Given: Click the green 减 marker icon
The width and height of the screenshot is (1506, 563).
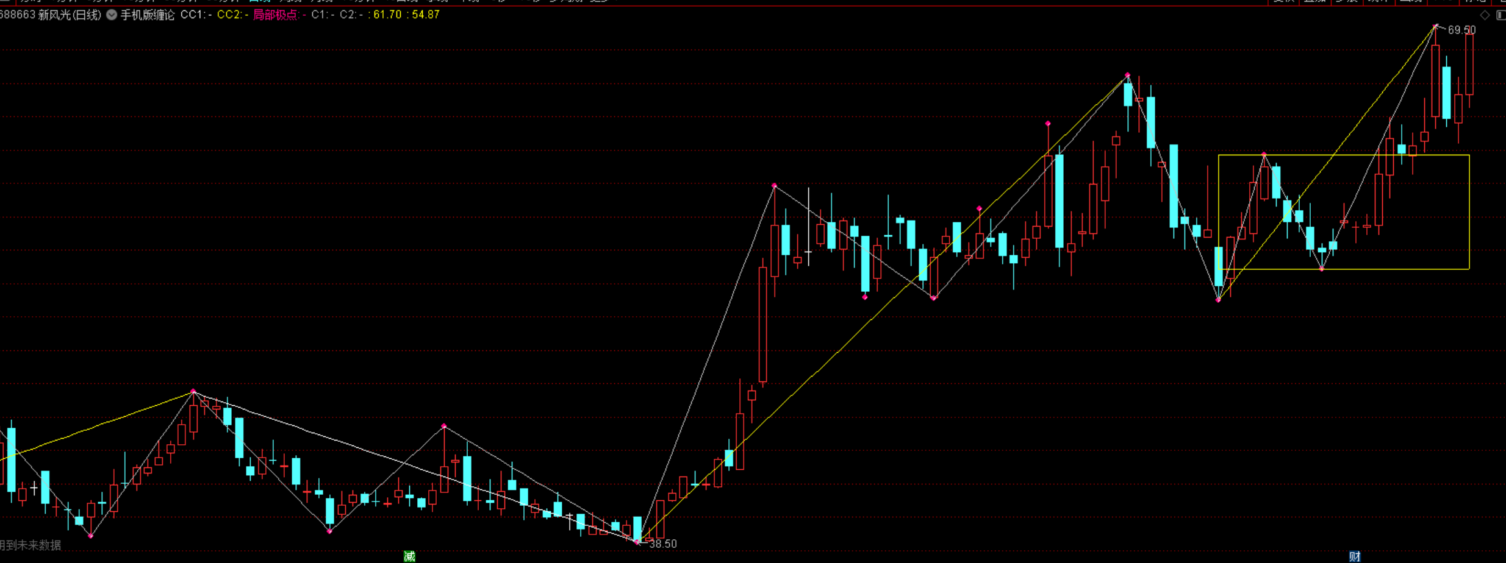Looking at the screenshot, I should [x=409, y=556].
